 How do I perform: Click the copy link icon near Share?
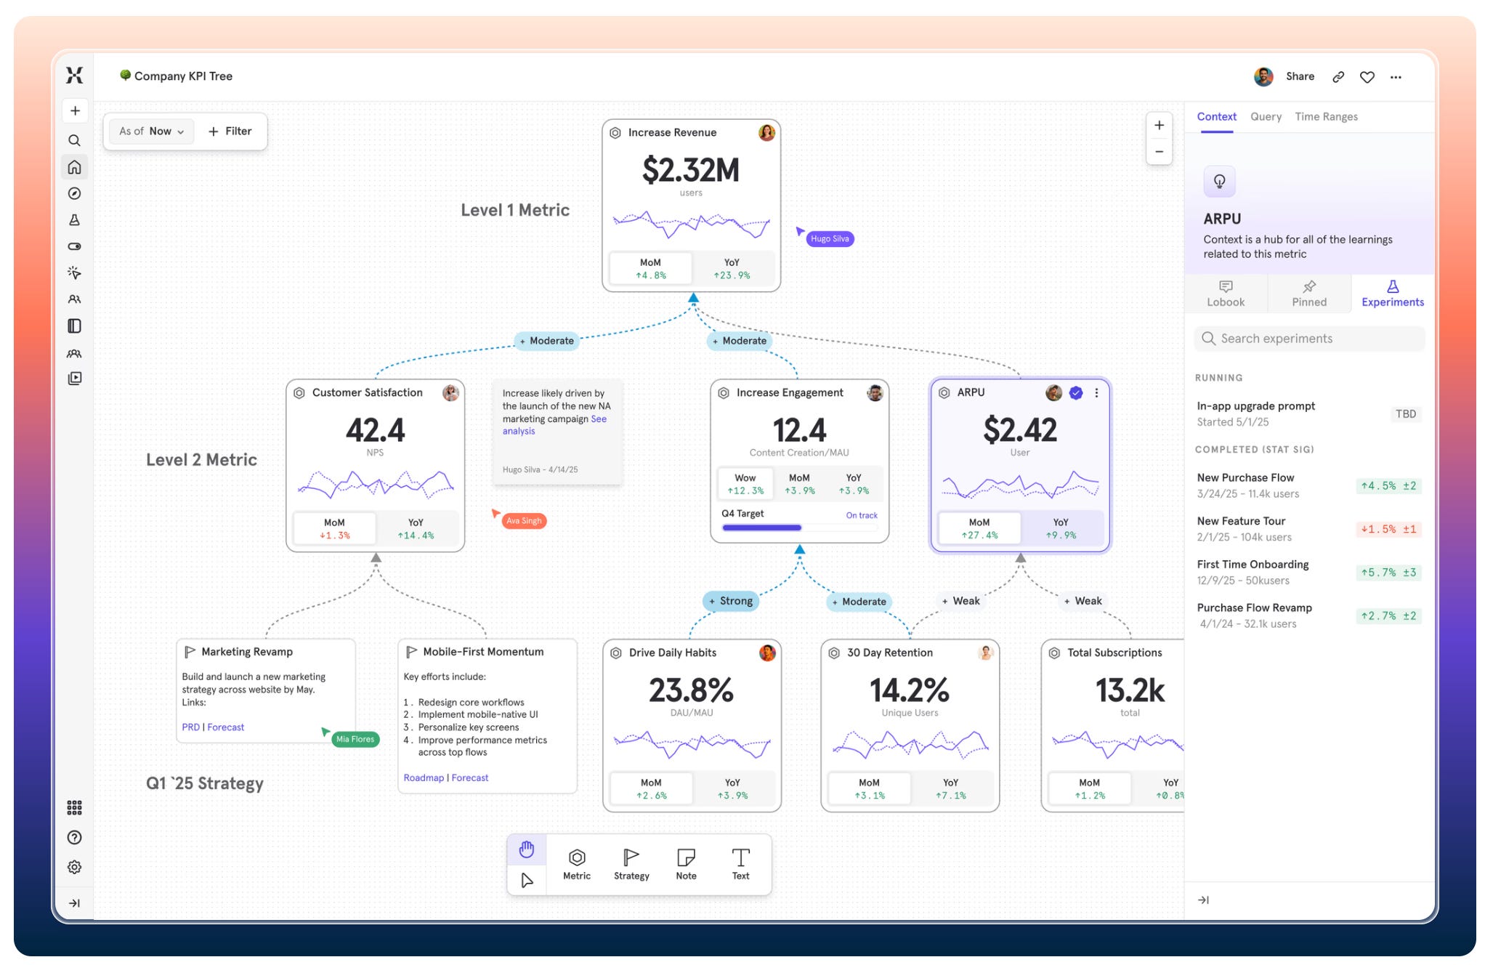point(1338,77)
